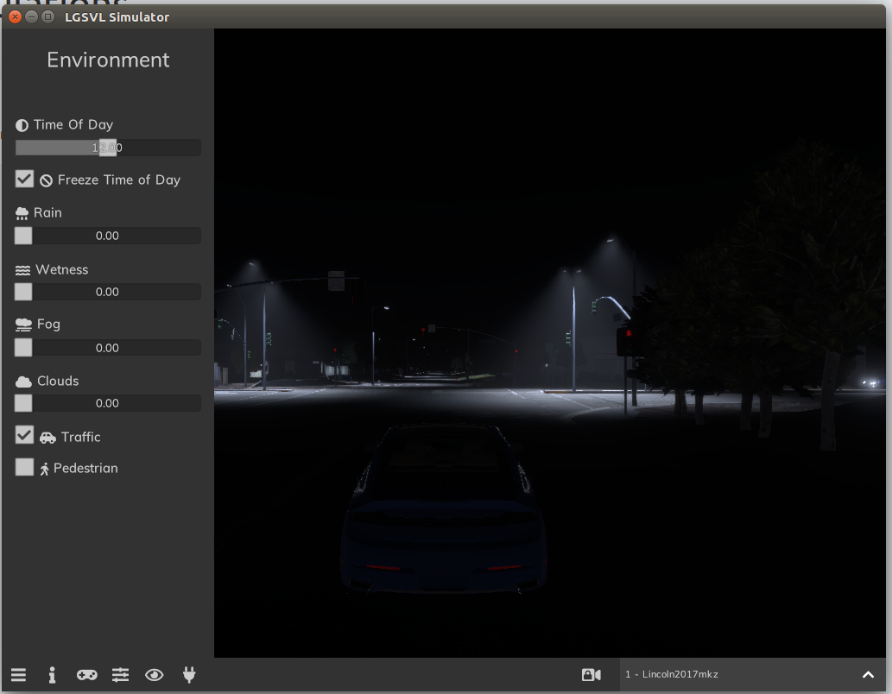The image size is (892, 694).
Task: Click the Time Of Day half-moon icon
Action: point(22,123)
